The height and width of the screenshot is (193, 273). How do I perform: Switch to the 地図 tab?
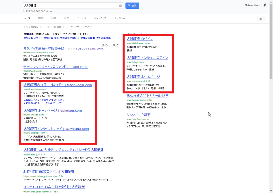pos(66,18)
